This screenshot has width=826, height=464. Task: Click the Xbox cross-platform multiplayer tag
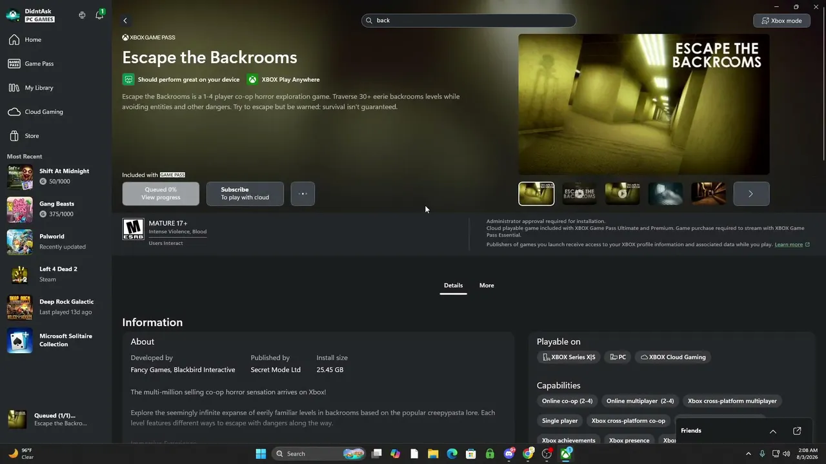pos(732,401)
